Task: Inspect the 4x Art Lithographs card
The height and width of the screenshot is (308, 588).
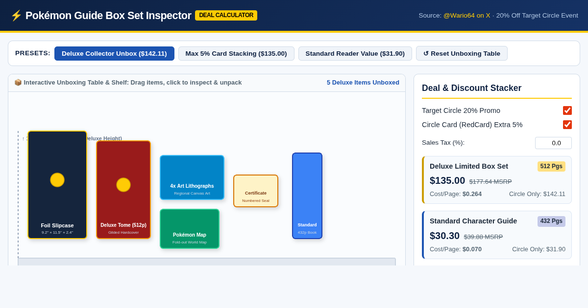Action: click(192, 177)
